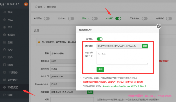176x102 pixels.
Task: Enable the 关闭面板 toggle
Action: [x=47, y=18]
